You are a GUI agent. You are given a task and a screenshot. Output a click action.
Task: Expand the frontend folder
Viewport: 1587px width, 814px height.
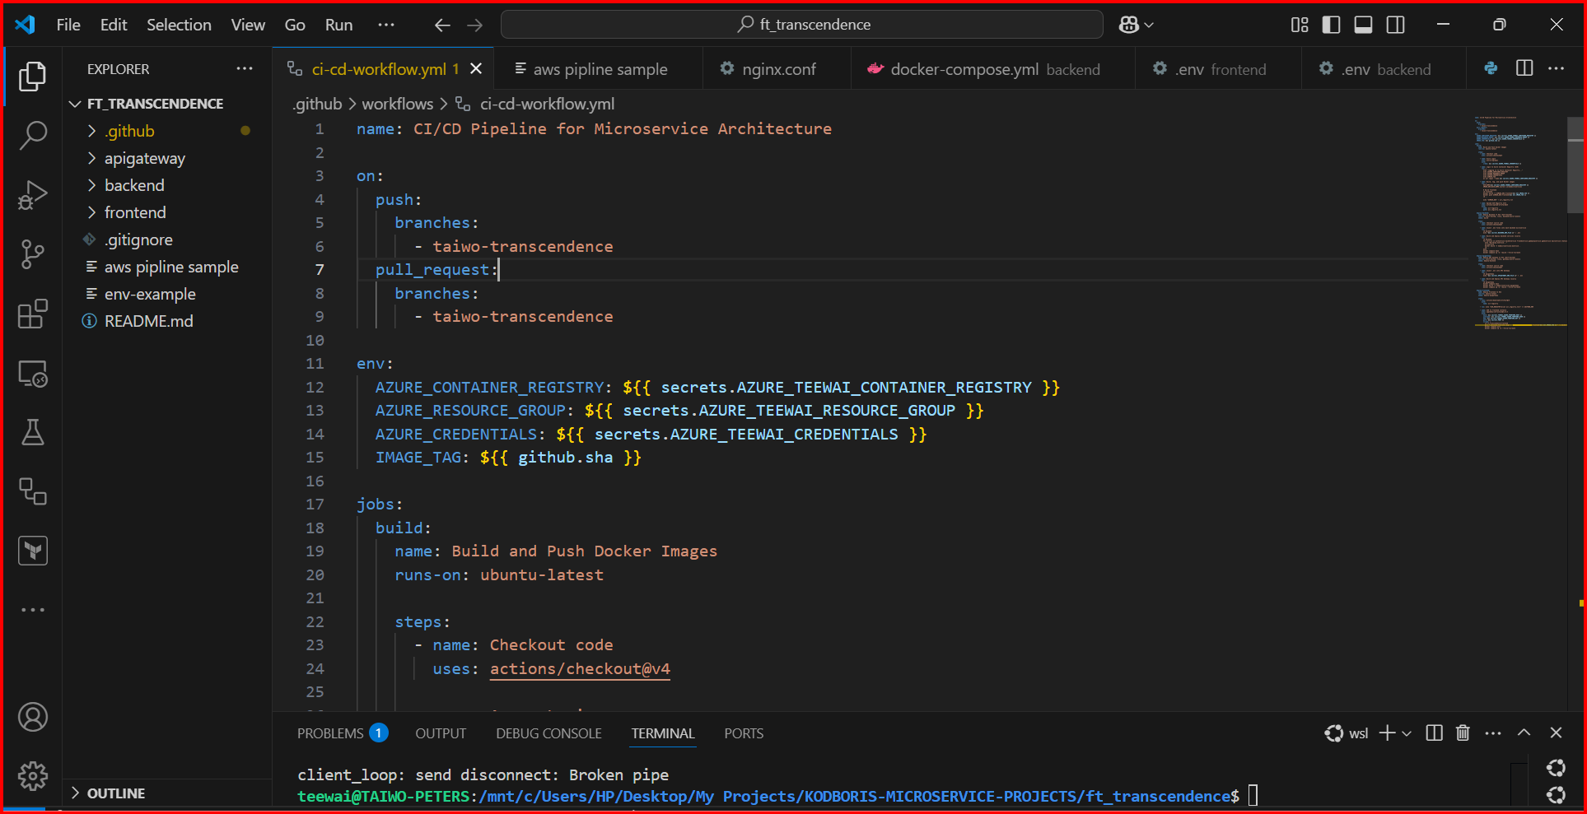click(134, 212)
